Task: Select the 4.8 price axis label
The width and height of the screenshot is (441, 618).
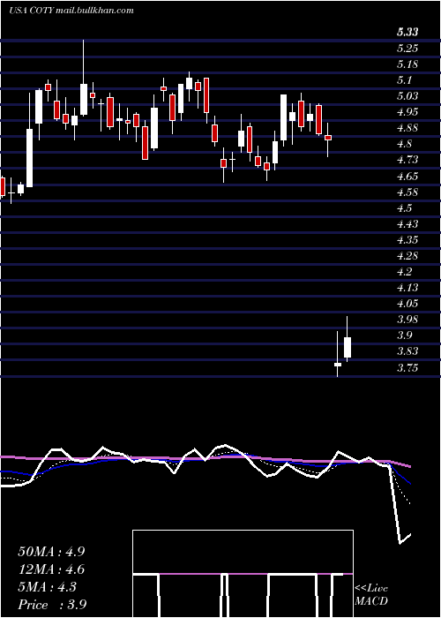Action: coord(404,144)
